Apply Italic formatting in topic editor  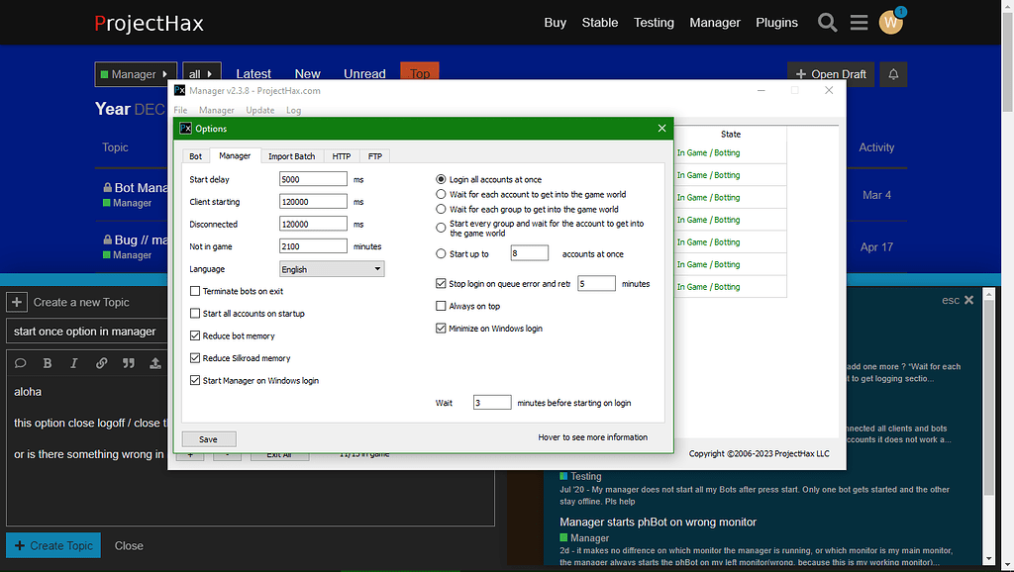pos(73,362)
